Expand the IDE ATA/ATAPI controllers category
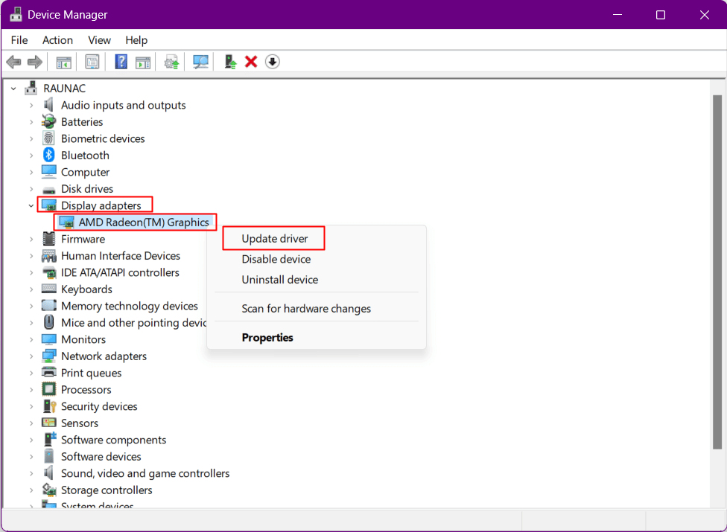Image resolution: width=727 pixels, height=532 pixels. (x=31, y=273)
